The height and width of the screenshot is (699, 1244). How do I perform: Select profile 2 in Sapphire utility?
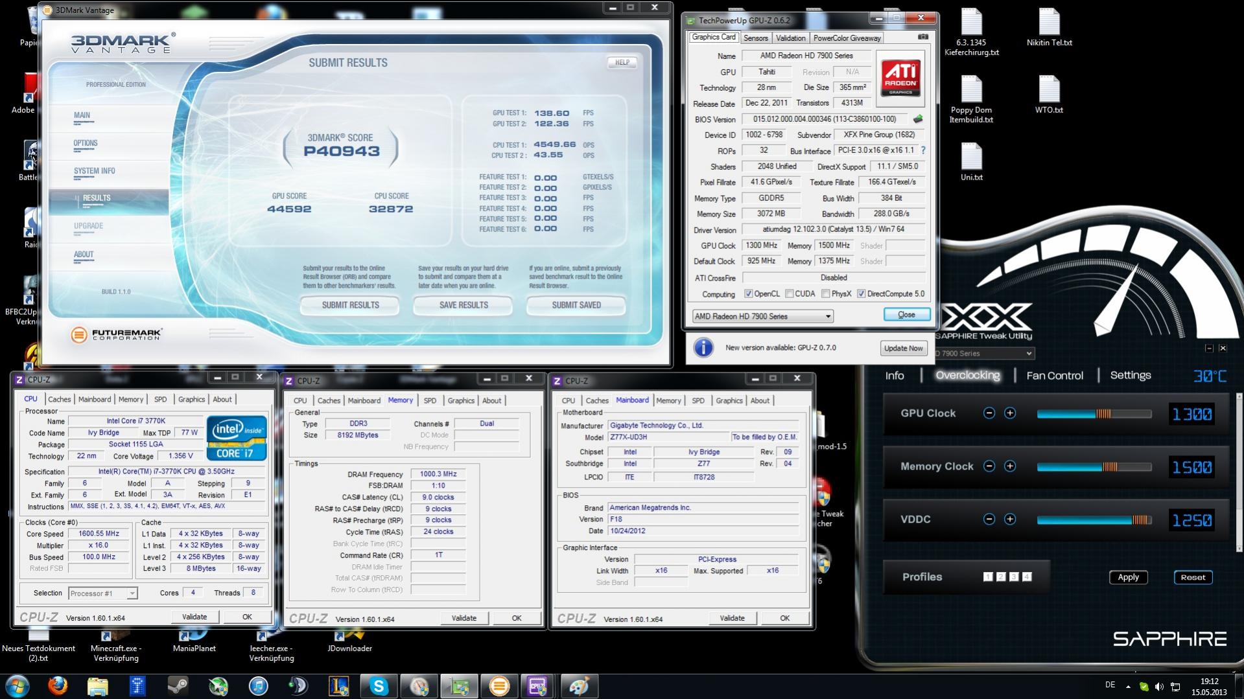pyautogui.click(x=1001, y=577)
